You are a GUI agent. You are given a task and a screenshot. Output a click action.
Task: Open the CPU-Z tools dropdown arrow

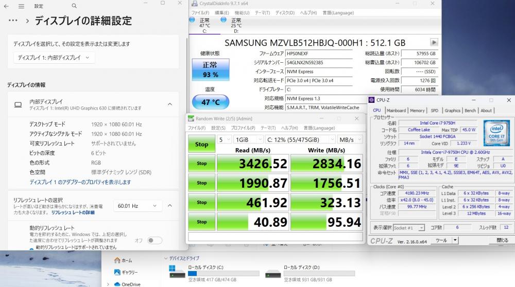click(455, 240)
